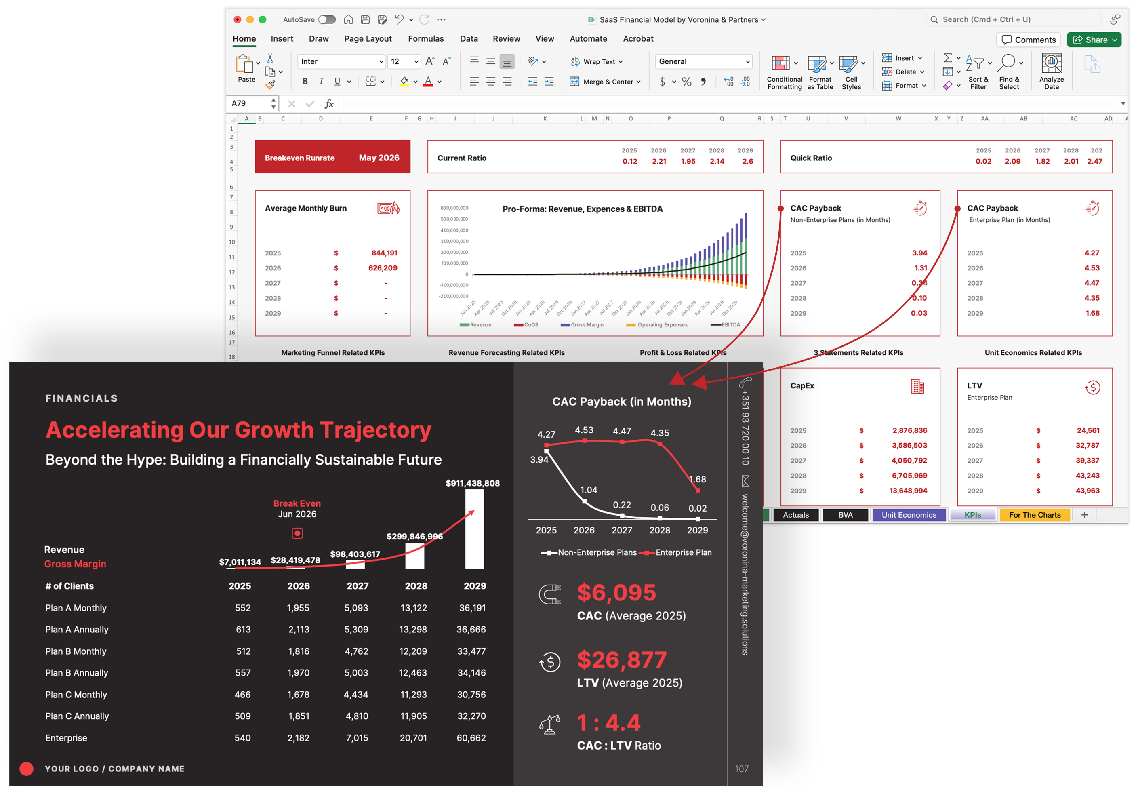Toggle Bottom Align for cell
The width and height of the screenshot is (1138, 794).
[507, 61]
